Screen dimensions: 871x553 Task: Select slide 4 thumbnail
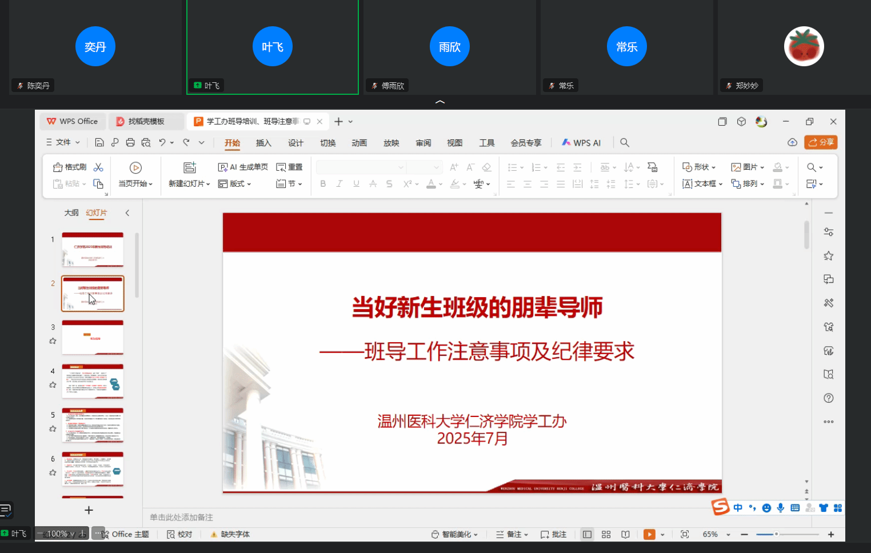point(93,381)
